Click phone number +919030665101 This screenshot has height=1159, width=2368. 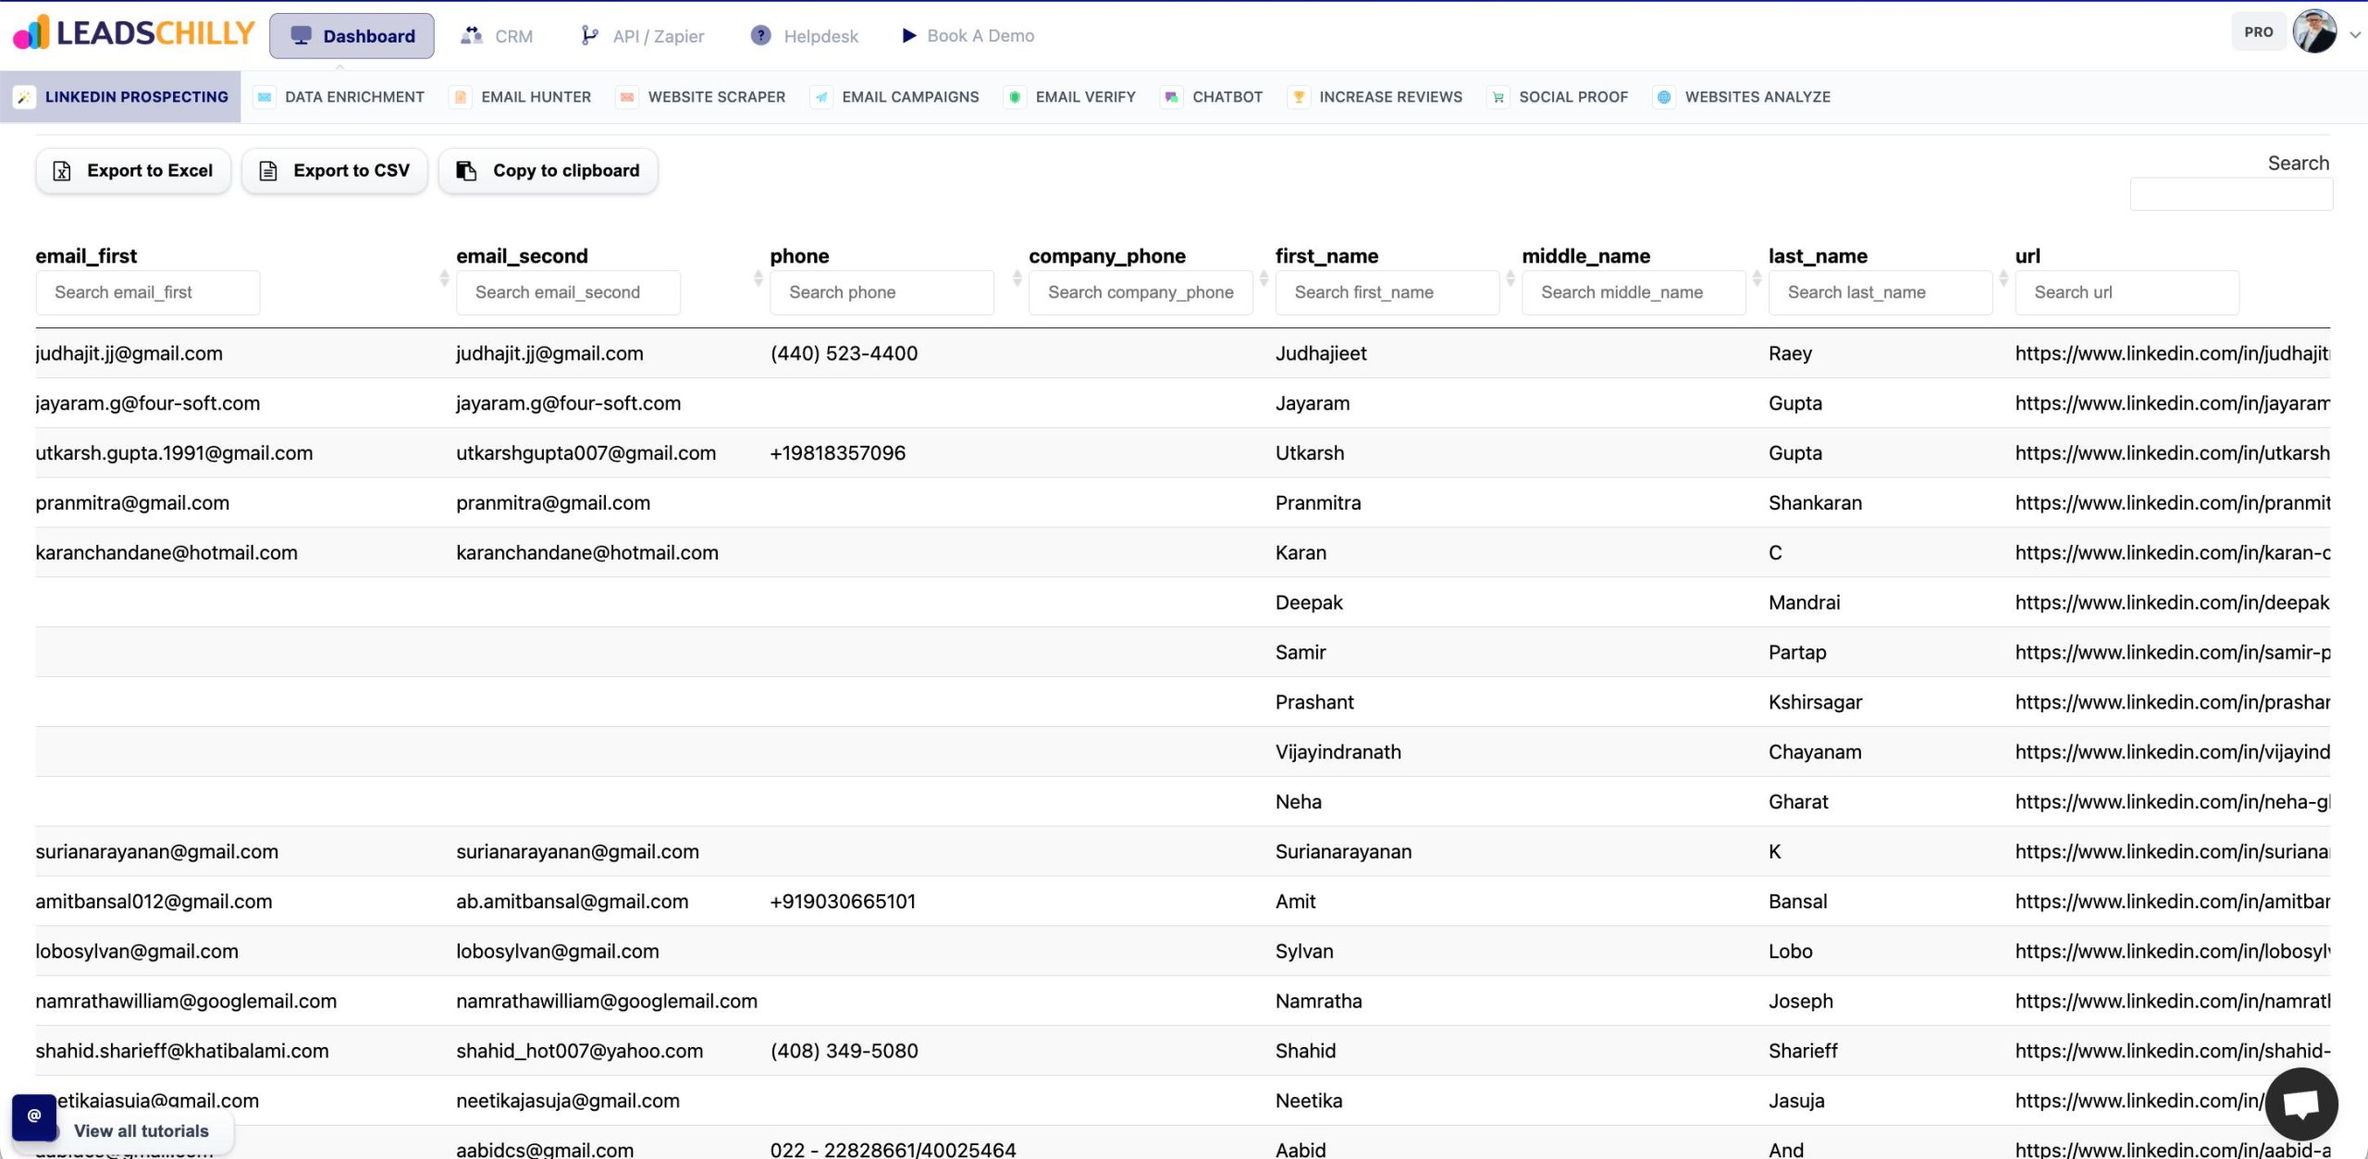(x=843, y=902)
